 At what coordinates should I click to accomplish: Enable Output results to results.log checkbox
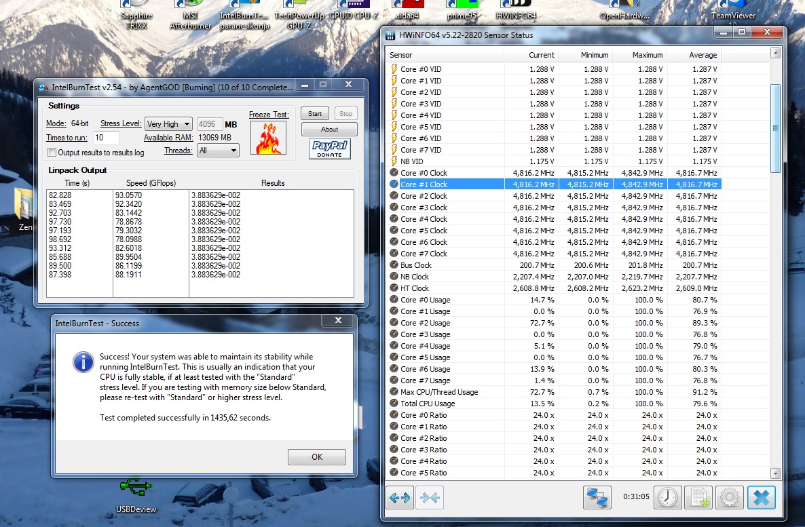[x=52, y=153]
